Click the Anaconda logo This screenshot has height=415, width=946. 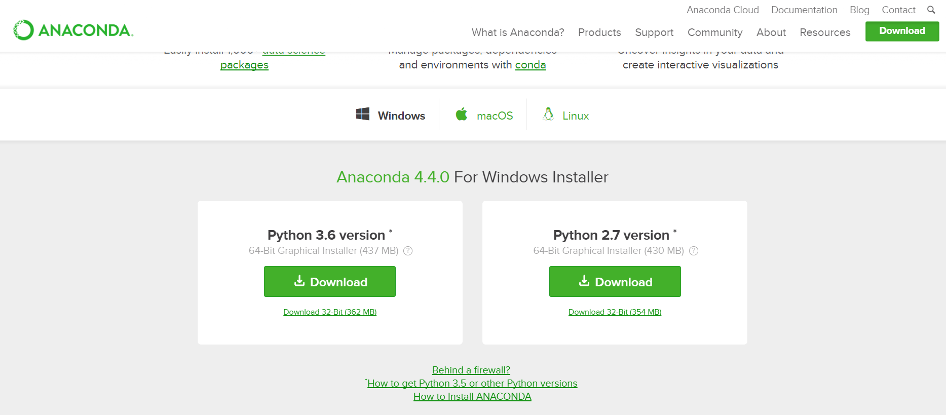pyautogui.click(x=73, y=30)
